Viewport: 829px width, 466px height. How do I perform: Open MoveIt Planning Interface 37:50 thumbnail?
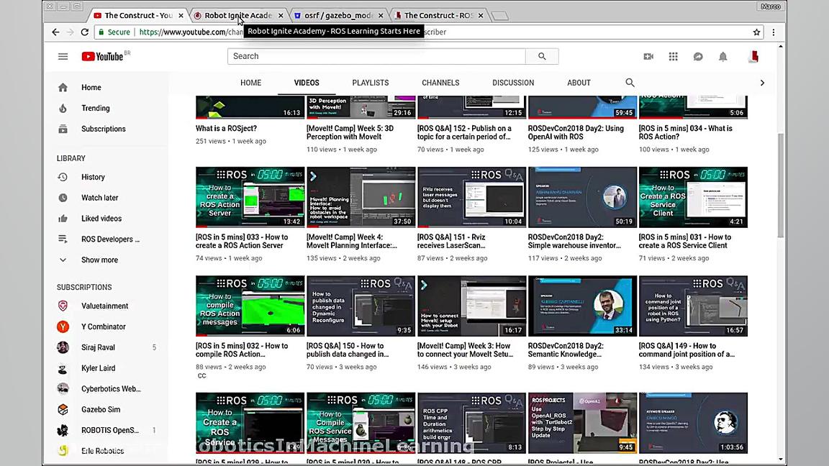click(x=361, y=197)
